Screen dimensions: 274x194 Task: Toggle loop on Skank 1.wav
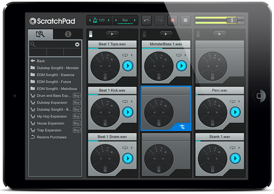232,148
